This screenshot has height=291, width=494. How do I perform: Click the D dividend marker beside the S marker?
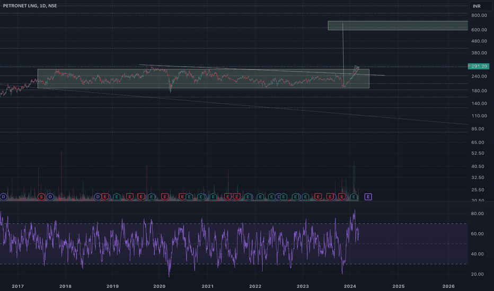pyautogui.click(x=50, y=197)
